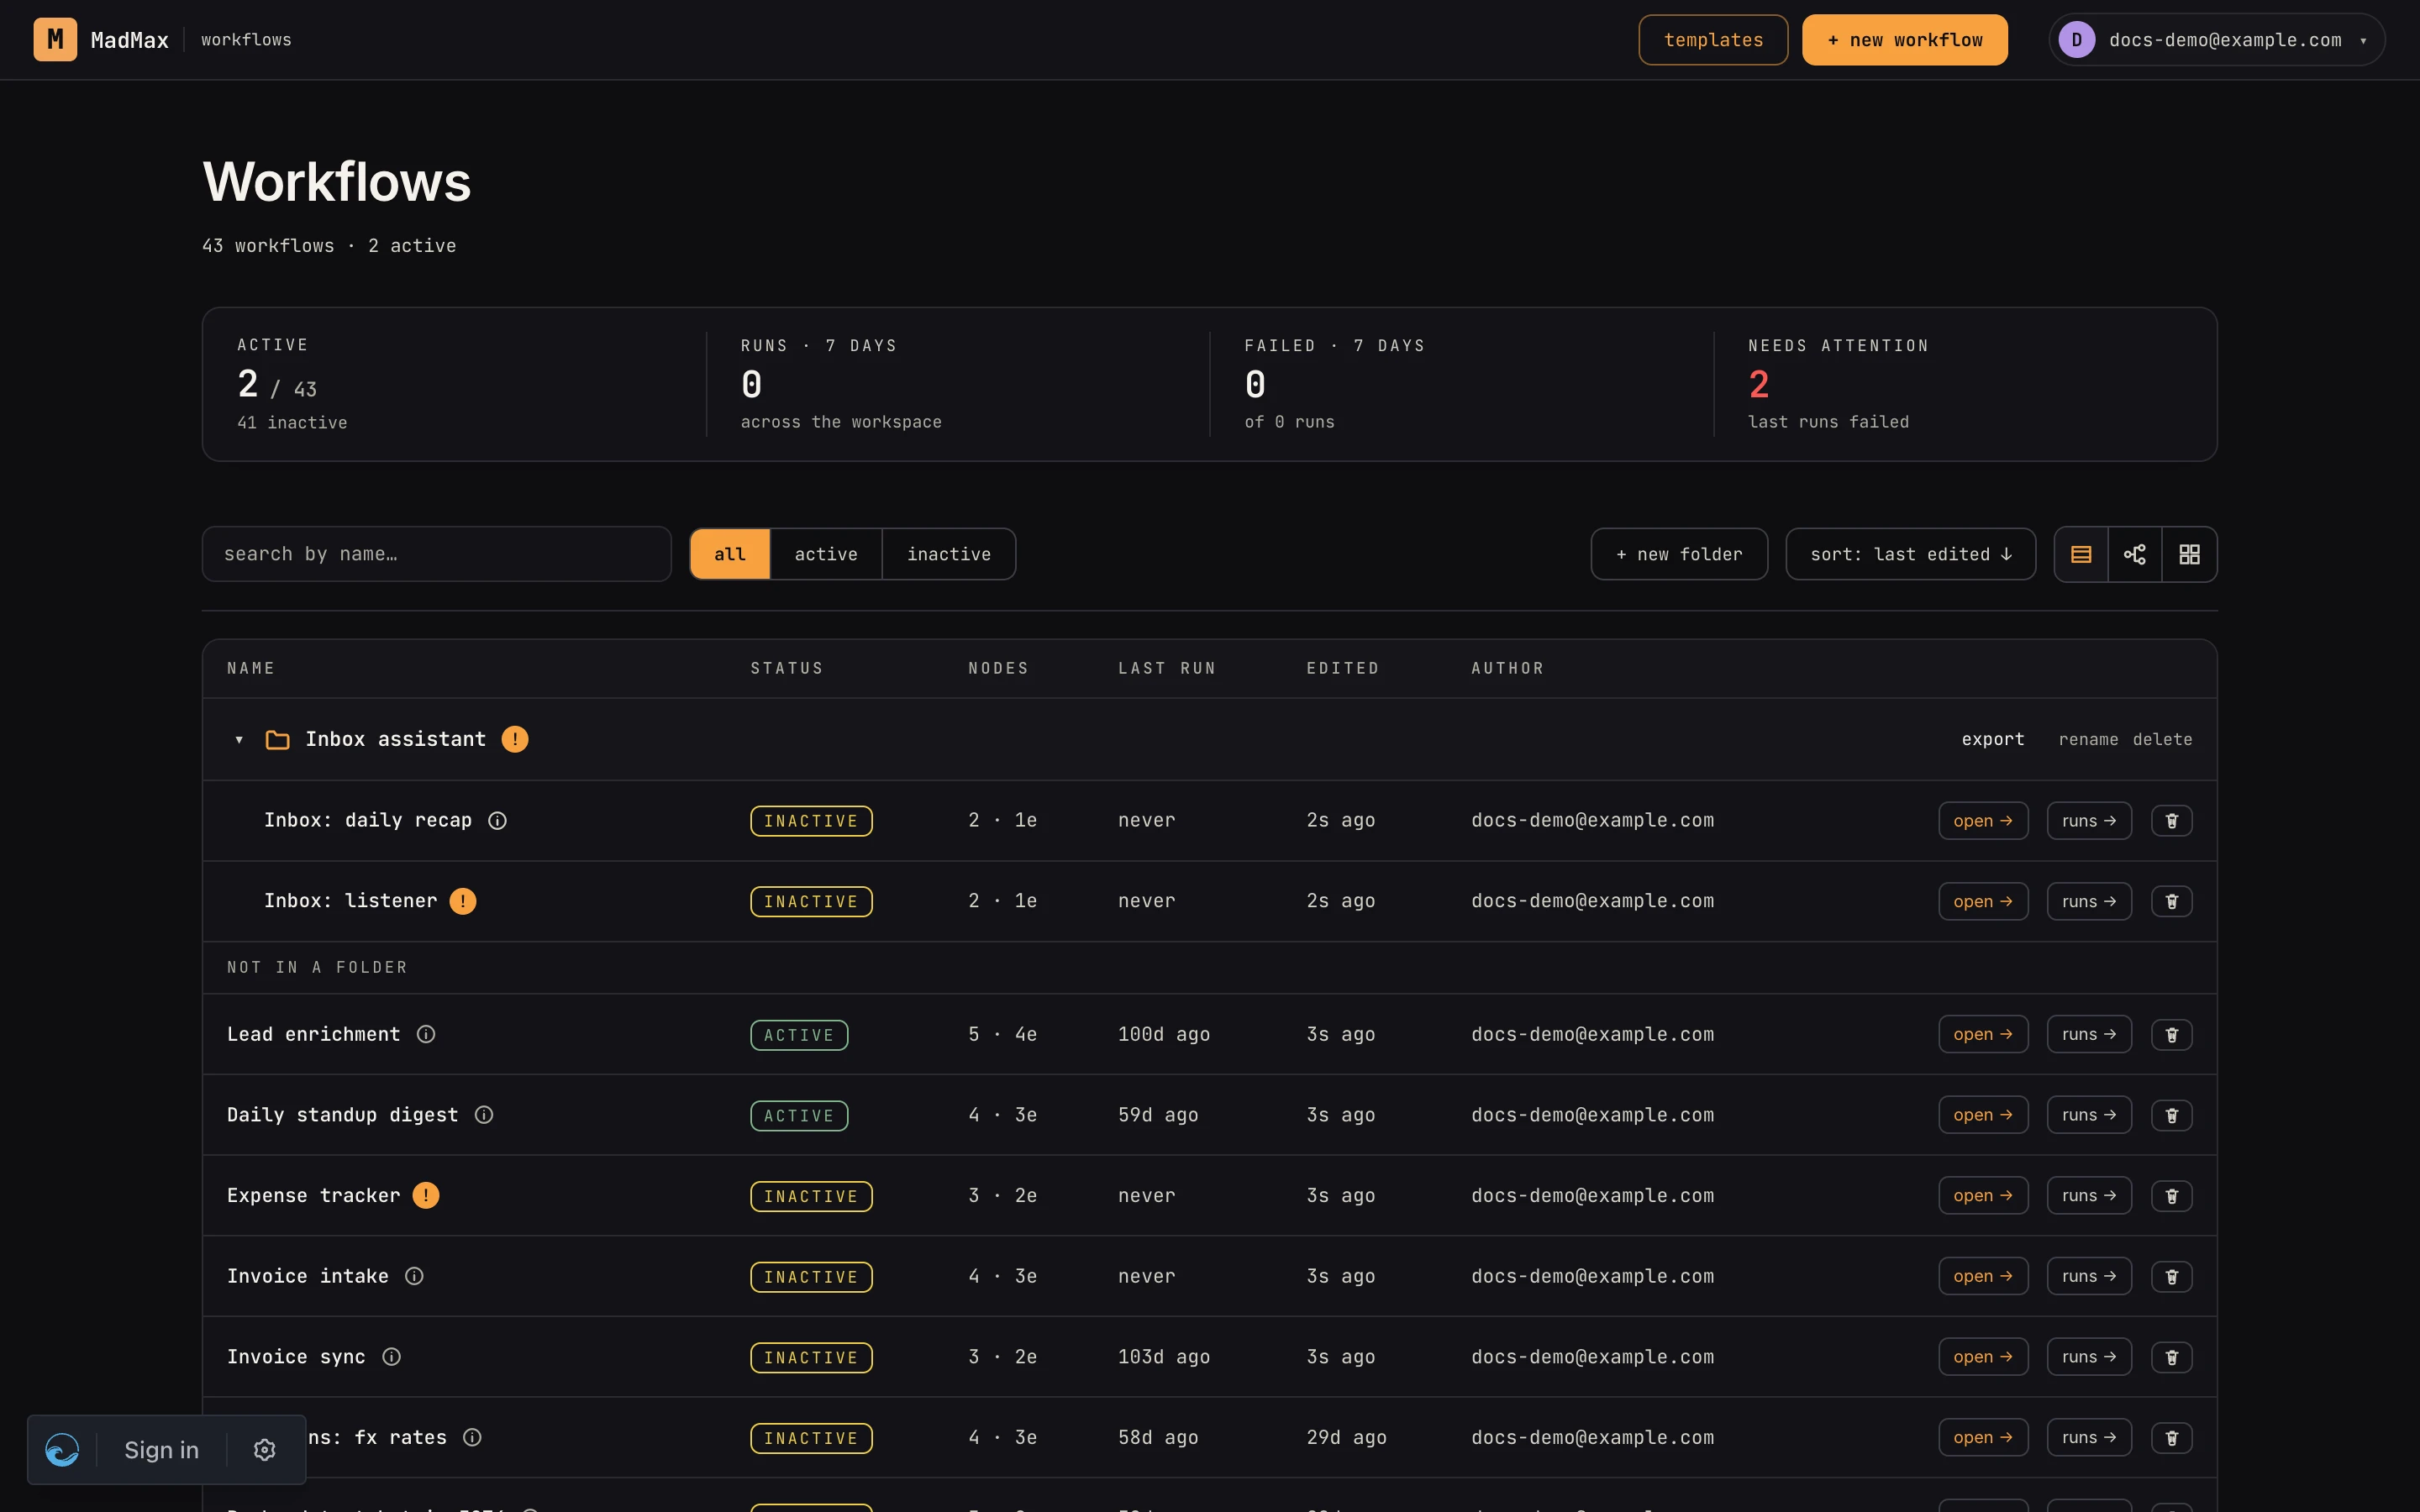Click warning badge on Expense tracker
Screen dimensions: 2420x1512
point(426,1195)
